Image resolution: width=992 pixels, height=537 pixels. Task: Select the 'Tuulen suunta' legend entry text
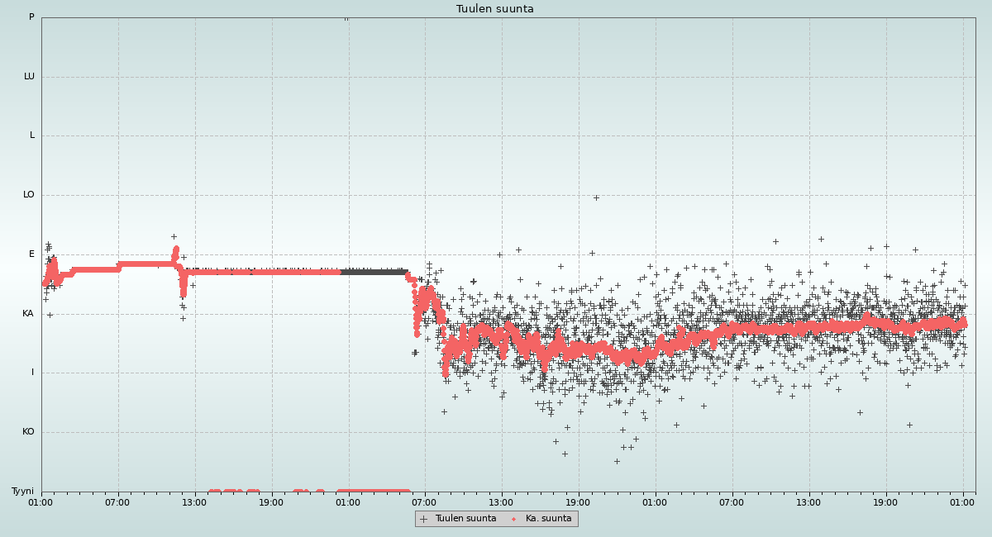[465, 519]
